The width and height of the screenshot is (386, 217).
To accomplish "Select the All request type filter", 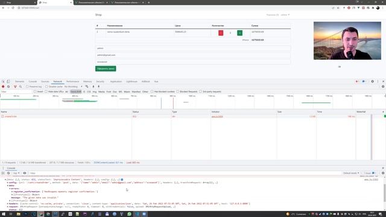I will (66, 92).
